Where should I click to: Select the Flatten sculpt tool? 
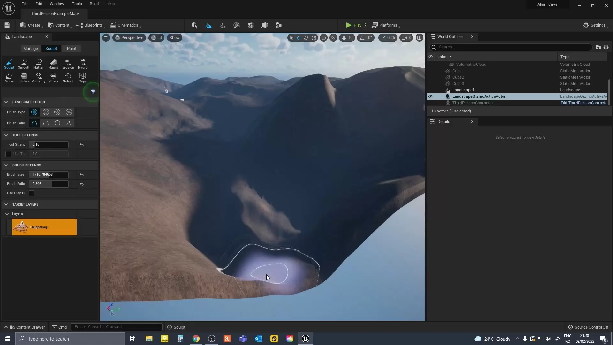click(x=39, y=64)
